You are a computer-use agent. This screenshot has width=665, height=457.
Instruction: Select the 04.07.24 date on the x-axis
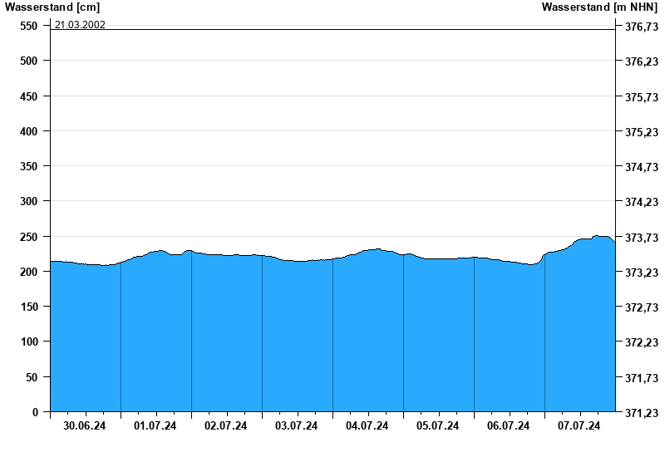coord(367,426)
